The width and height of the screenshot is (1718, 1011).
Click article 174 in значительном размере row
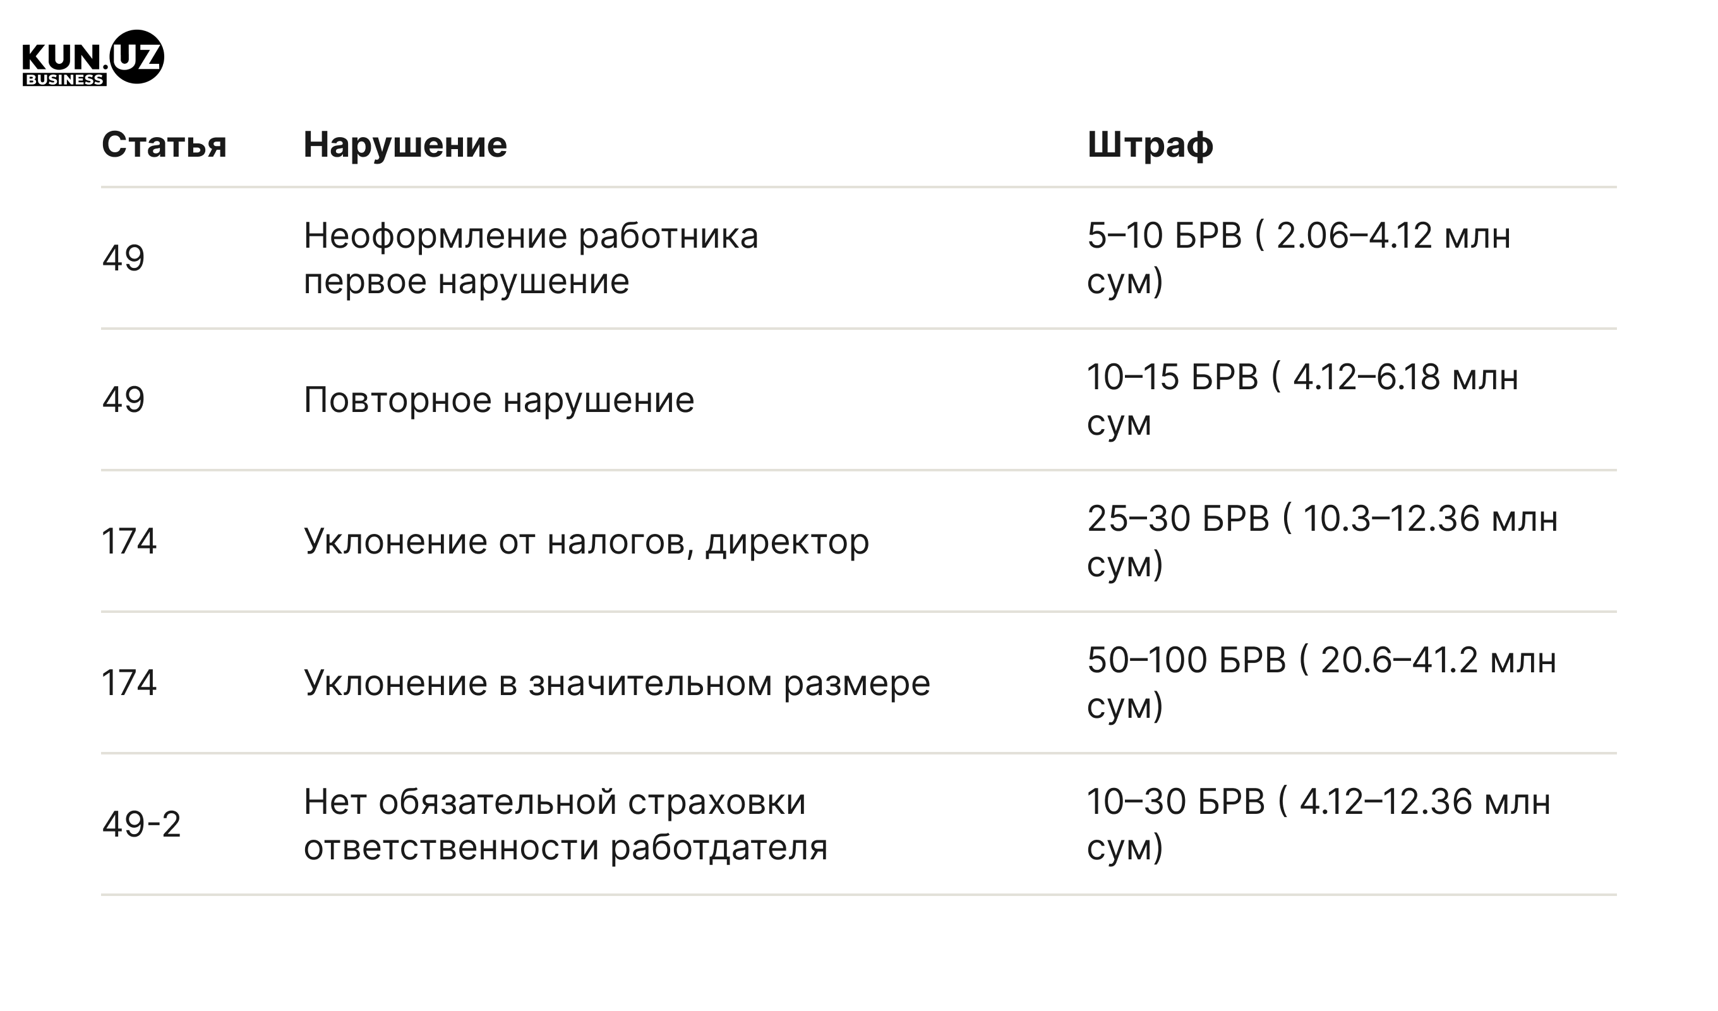pos(129,683)
